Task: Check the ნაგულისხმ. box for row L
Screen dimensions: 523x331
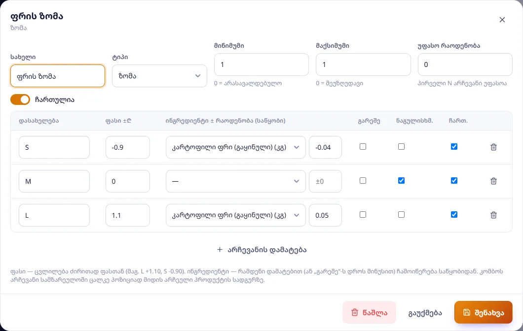Action: (x=401, y=214)
